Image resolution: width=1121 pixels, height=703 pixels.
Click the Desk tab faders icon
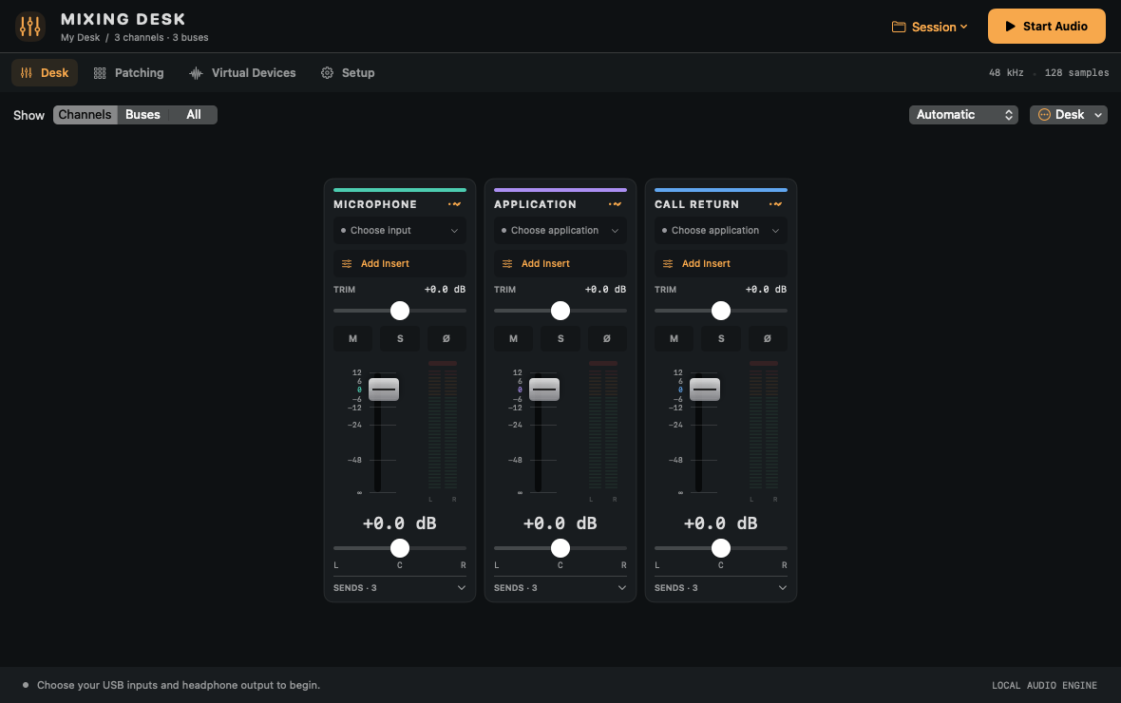pos(27,73)
